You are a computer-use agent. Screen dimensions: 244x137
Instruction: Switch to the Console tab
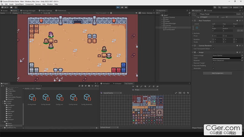pyautogui.click(x=208, y=11)
